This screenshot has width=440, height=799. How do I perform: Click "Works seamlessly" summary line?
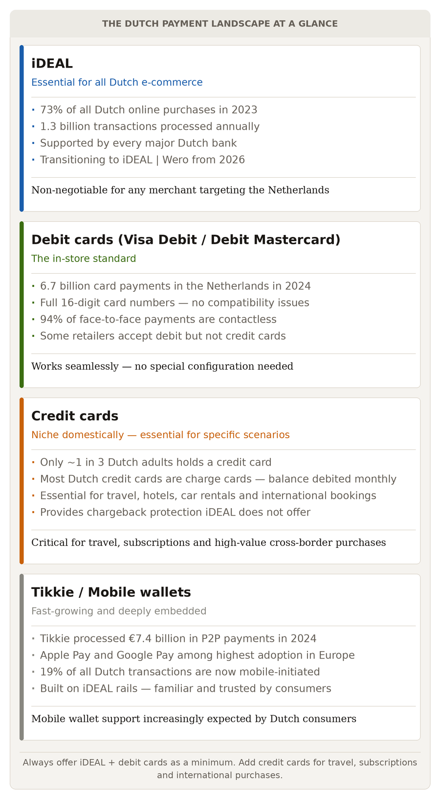pos(162,366)
